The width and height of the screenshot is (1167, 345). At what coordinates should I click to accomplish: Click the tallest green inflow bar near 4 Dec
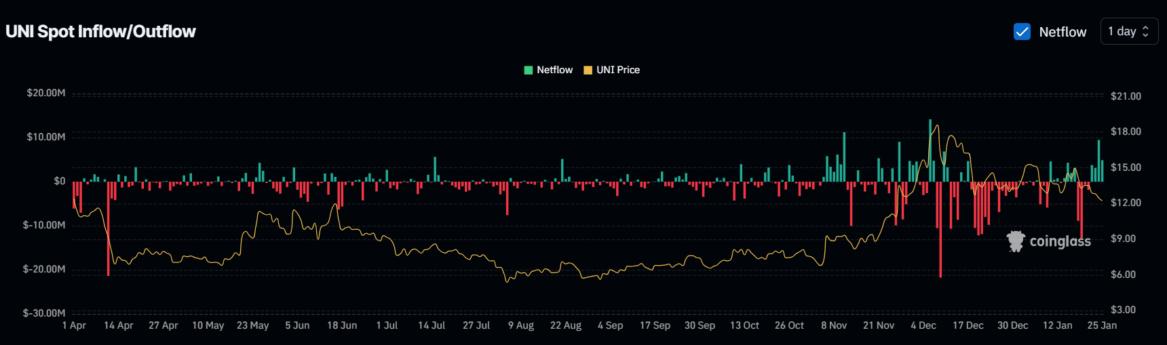(x=930, y=150)
